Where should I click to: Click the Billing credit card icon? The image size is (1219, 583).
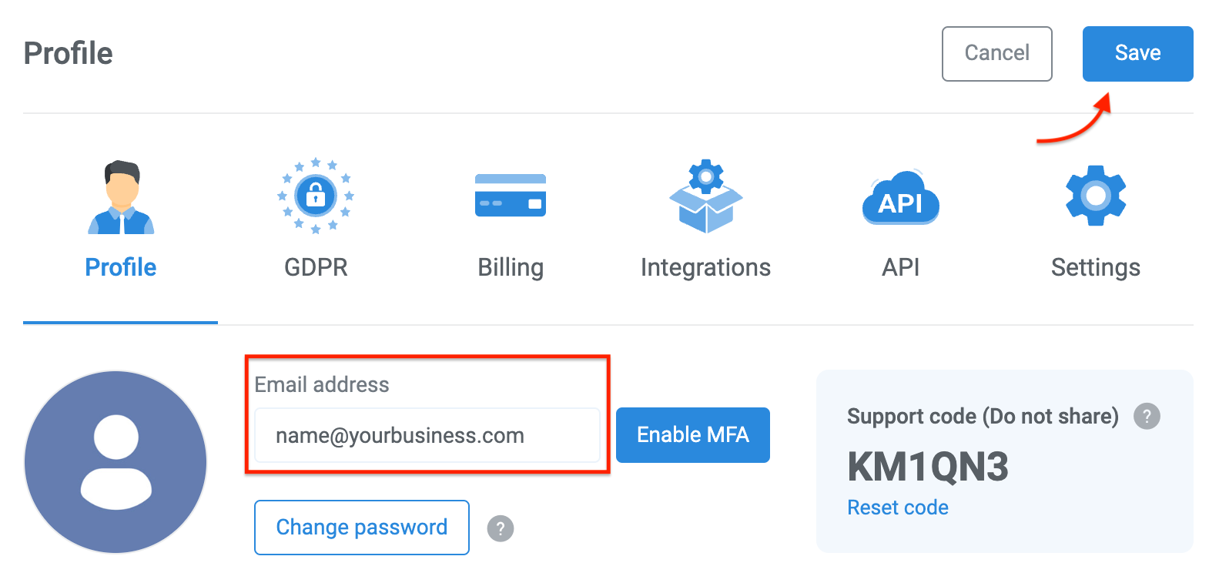coord(510,196)
